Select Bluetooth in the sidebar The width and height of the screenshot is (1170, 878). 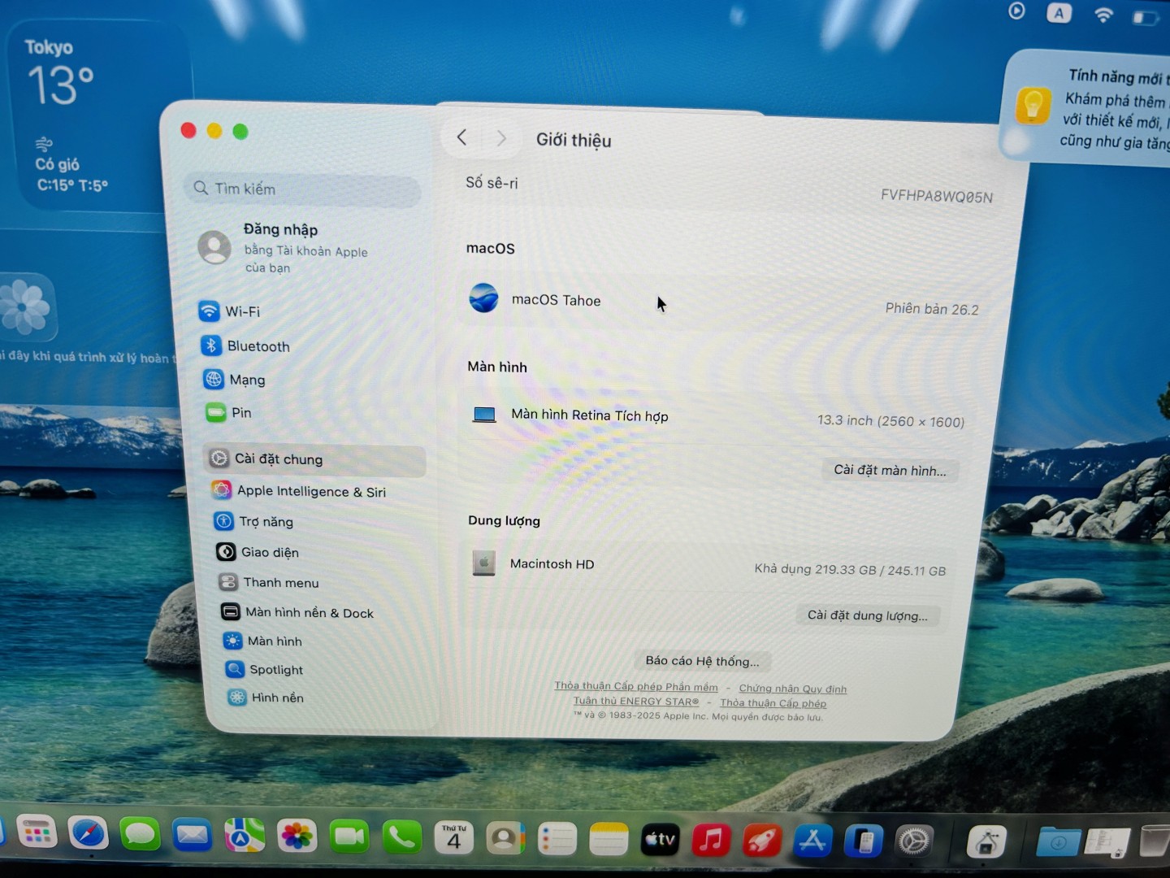pos(258,346)
